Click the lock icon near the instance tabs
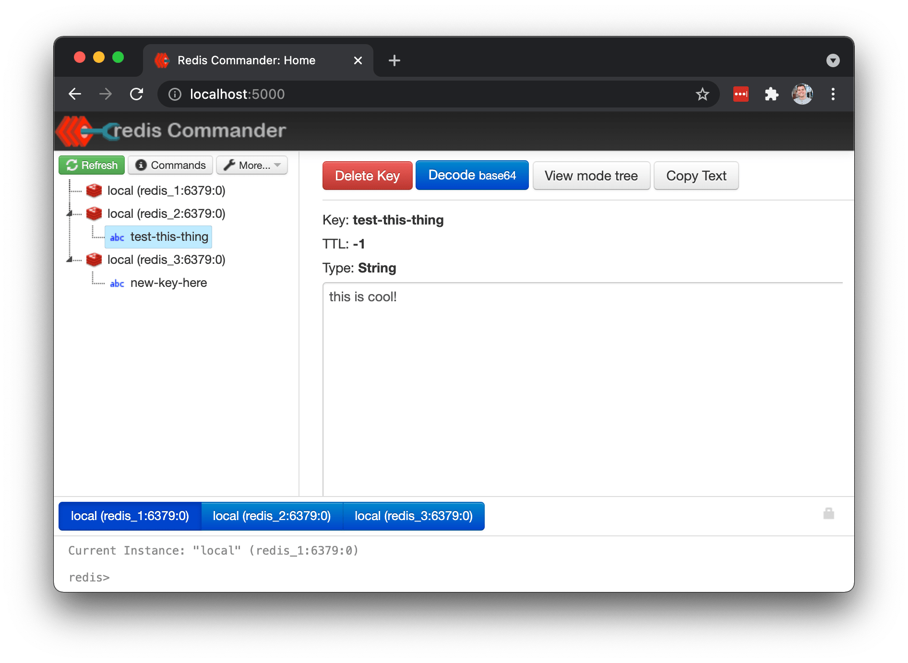 [828, 513]
